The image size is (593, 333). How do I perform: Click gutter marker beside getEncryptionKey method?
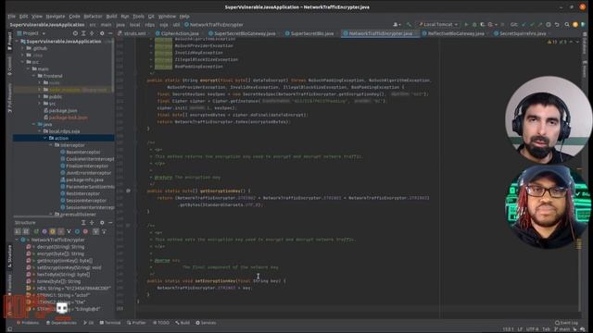pos(128,191)
